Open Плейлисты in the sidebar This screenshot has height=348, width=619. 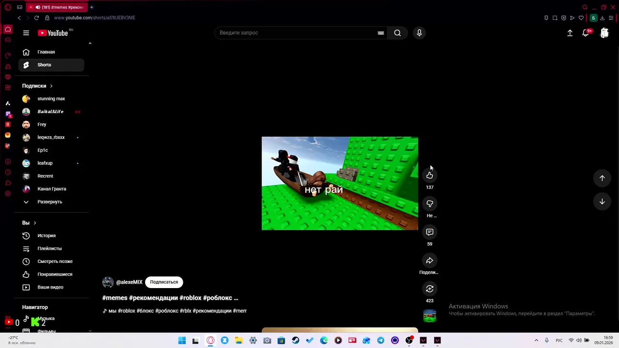tap(51, 248)
